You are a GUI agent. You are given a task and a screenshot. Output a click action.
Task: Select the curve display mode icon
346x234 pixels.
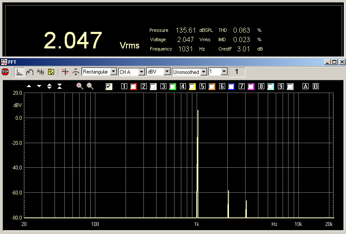tap(30, 72)
